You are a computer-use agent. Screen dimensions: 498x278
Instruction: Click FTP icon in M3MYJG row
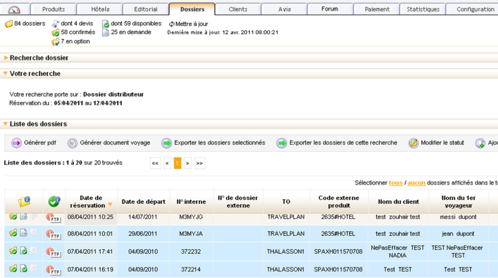point(53,218)
